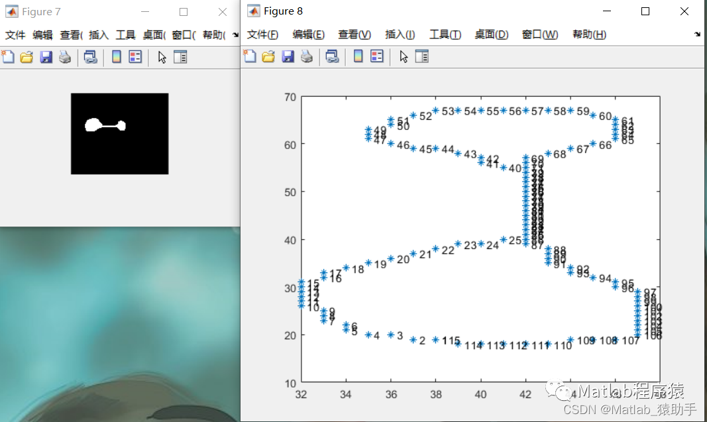Print Figure 8 using the printer icon
The image size is (707, 422).
click(x=306, y=56)
